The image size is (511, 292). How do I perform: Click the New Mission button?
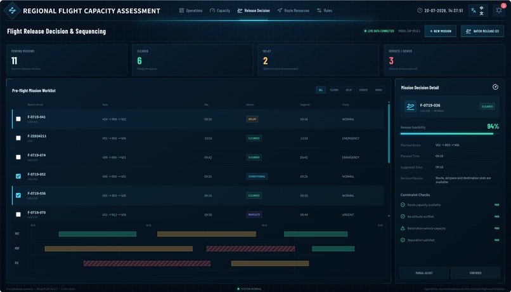click(x=440, y=31)
